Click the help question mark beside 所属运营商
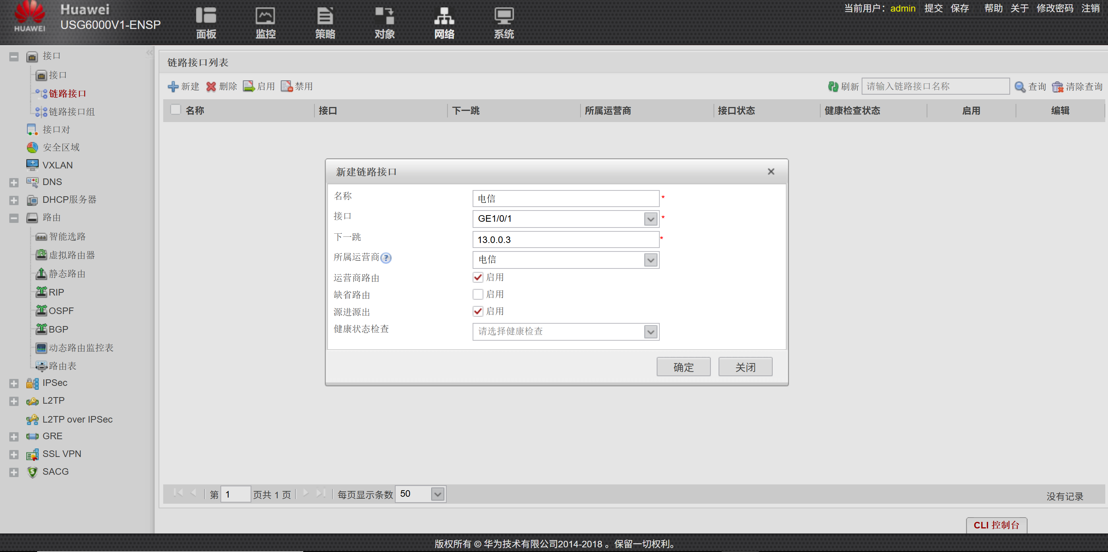Viewport: 1108px width, 552px height. [x=386, y=258]
